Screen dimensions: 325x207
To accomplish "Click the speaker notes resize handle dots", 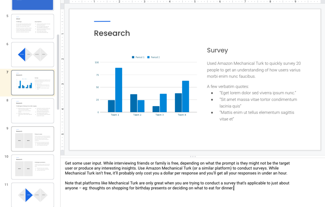I will [193, 157].
